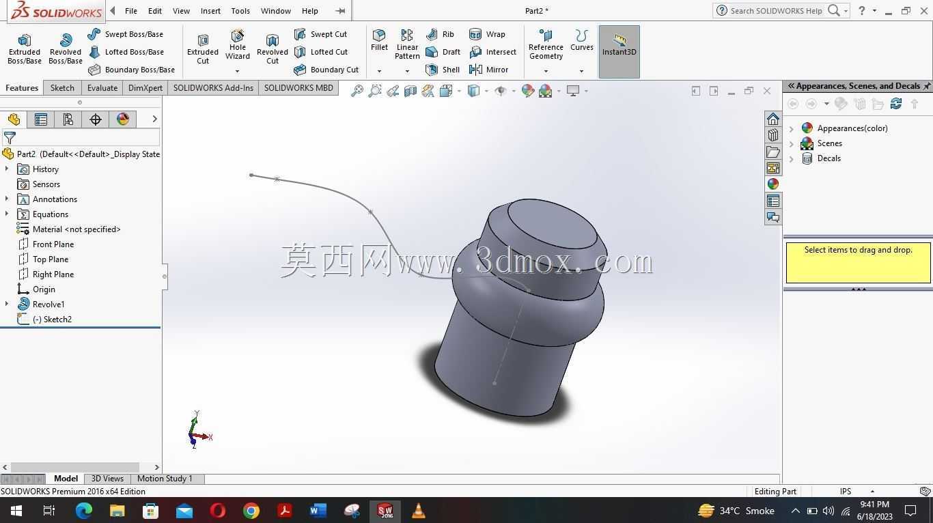Switch to Evaluate tab
933x523 pixels.
click(102, 88)
